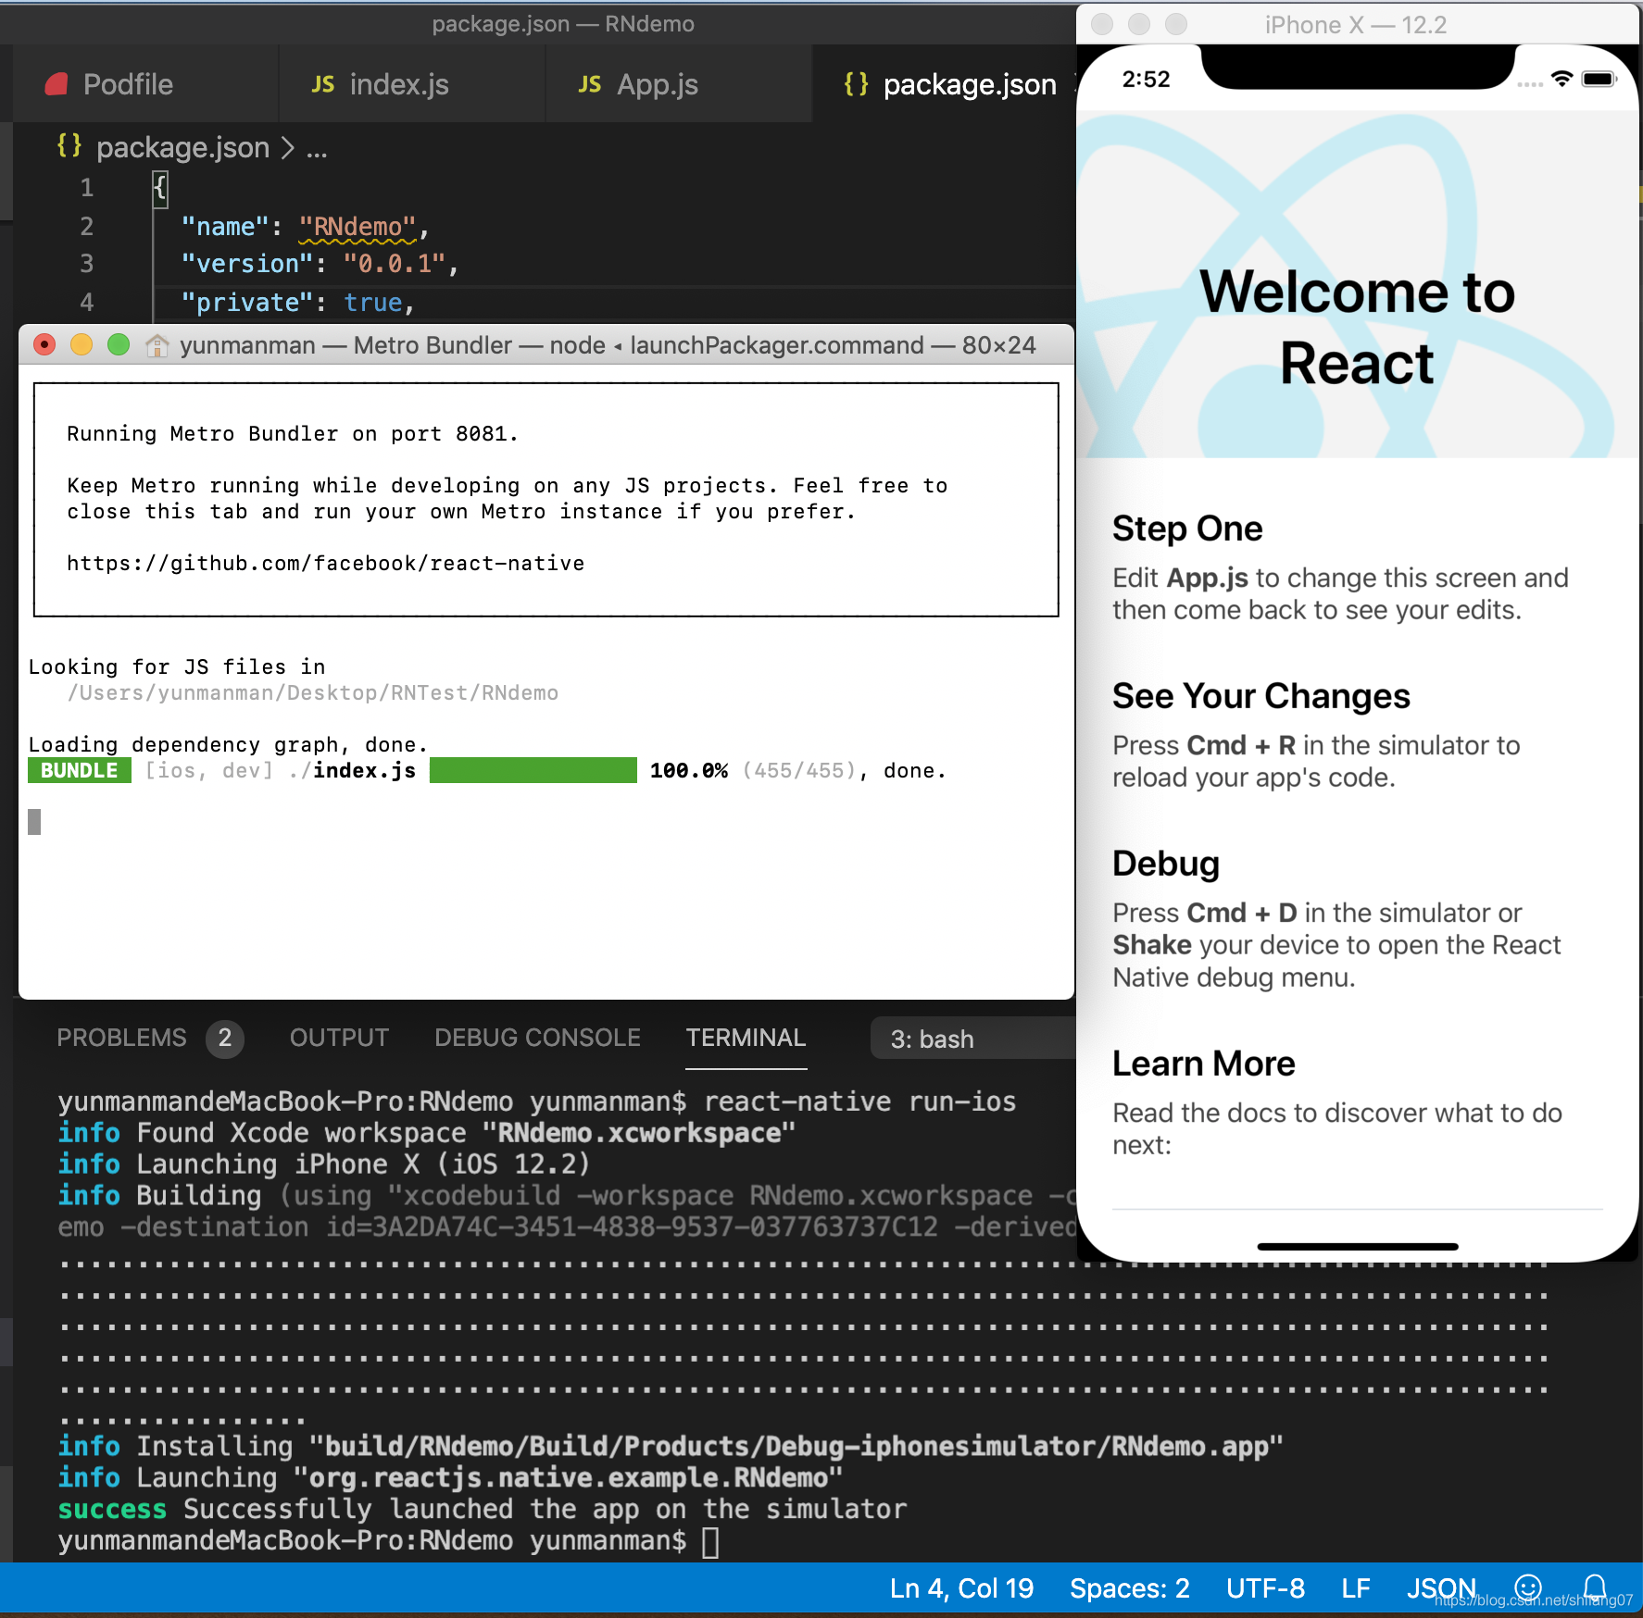The height and width of the screenshot is (1618, 1643).
Task: Click the 2:52 clock in the simulator
Action: tap(1146, 79)
